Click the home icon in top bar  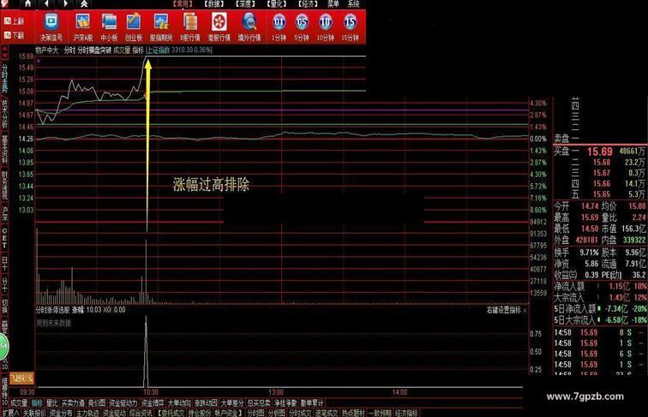tap(27, 4)
